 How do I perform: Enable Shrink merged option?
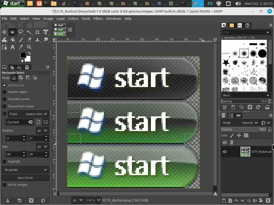(x=4, y=185)
